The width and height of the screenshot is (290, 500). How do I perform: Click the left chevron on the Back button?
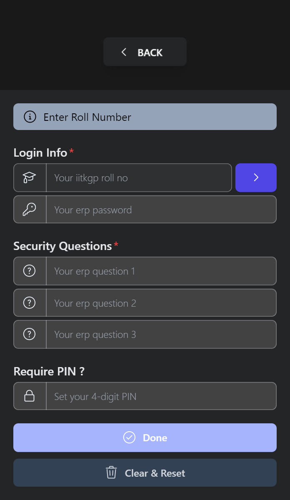point(124,52)
